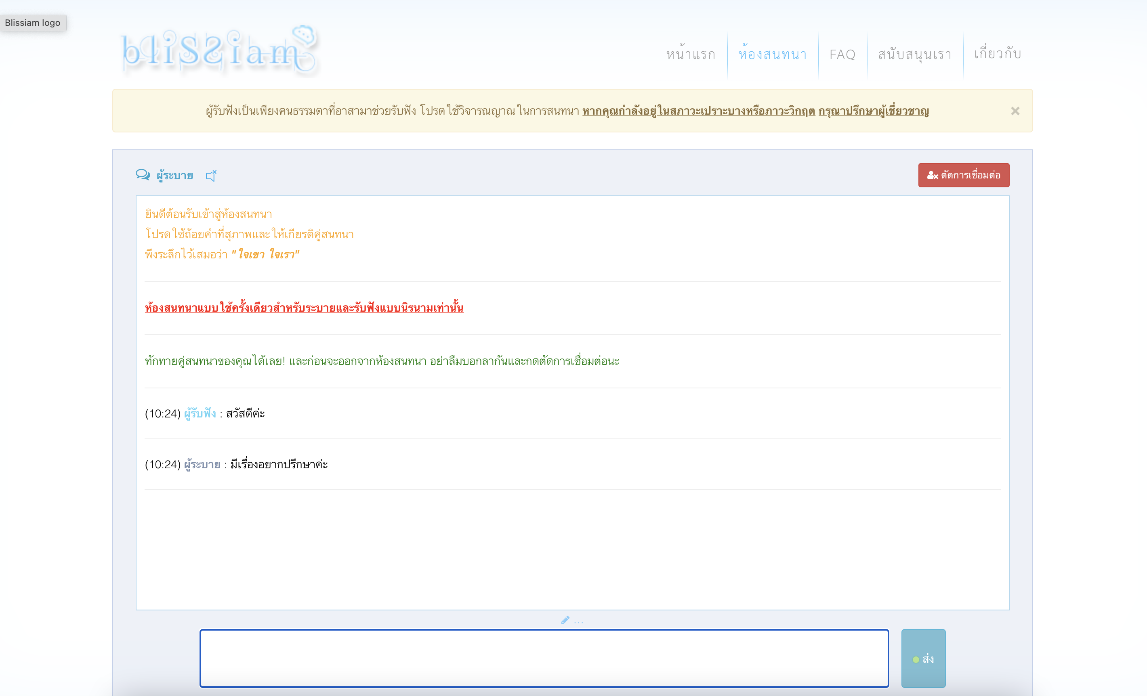Click the green status dot on ส่ง

(x=916, y=659)
